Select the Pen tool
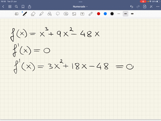The height and width of the screenshot is (121, 161). click(25, 14)
